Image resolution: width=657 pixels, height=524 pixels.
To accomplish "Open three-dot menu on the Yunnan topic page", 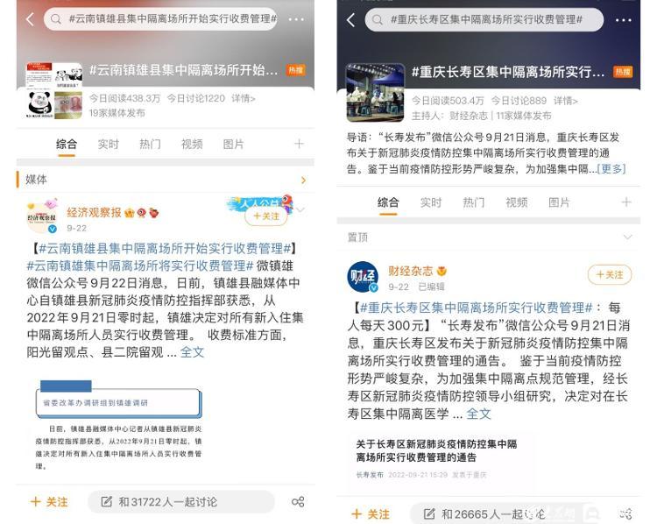I will [x=296, y=19].
